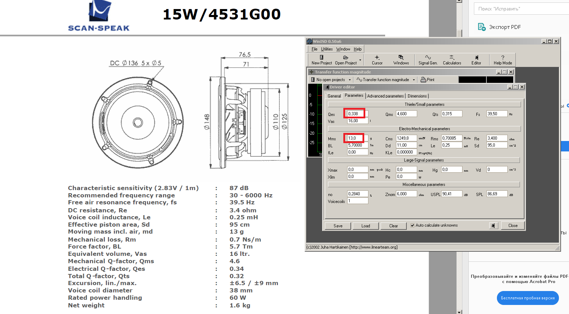The image size is (569, 314).
Task: Click the Open Project folder icon
Action: pos(345,57)
